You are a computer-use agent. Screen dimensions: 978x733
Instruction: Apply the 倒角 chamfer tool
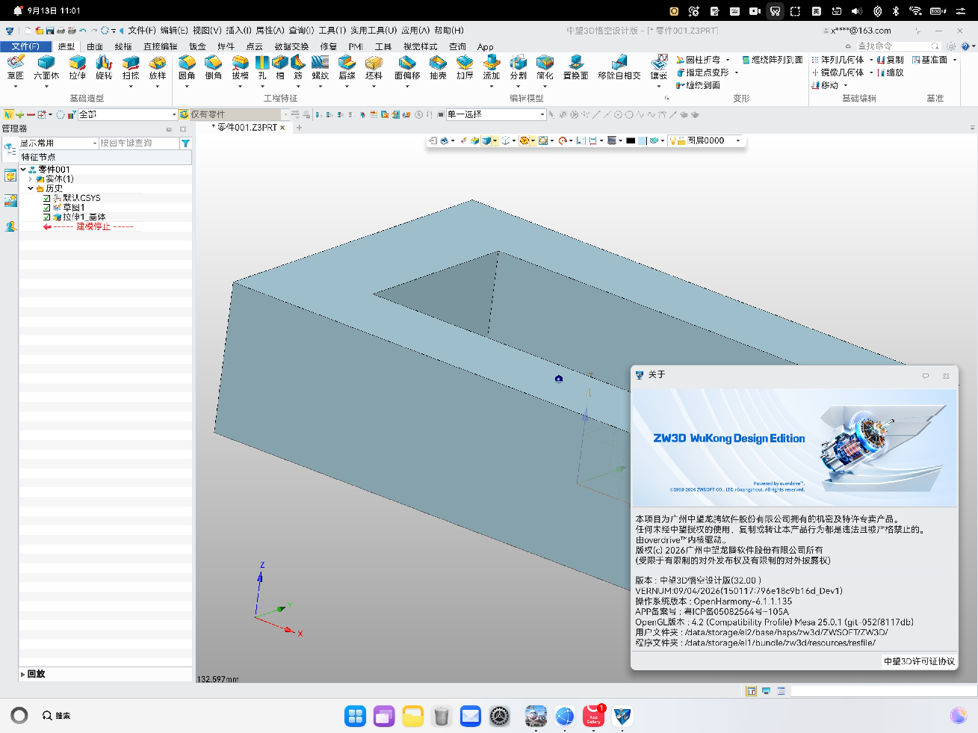(214, 67)
